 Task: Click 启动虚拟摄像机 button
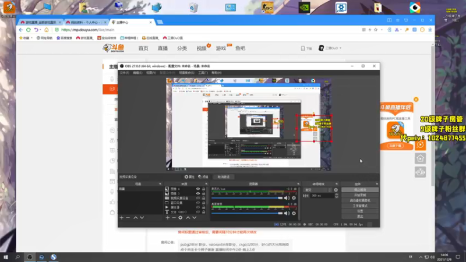click(360, 200)
